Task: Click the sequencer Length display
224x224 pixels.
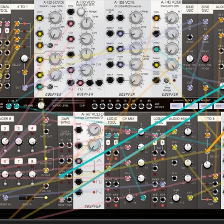Action: click(26, 198)
